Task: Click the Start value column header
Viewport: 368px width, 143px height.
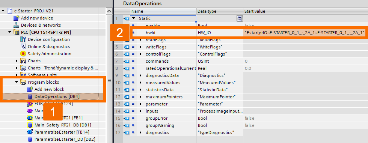Action: [x=306, y=11]
